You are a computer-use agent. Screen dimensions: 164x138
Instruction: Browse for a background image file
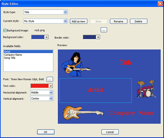pyautogui.click(x=104, y=30)
